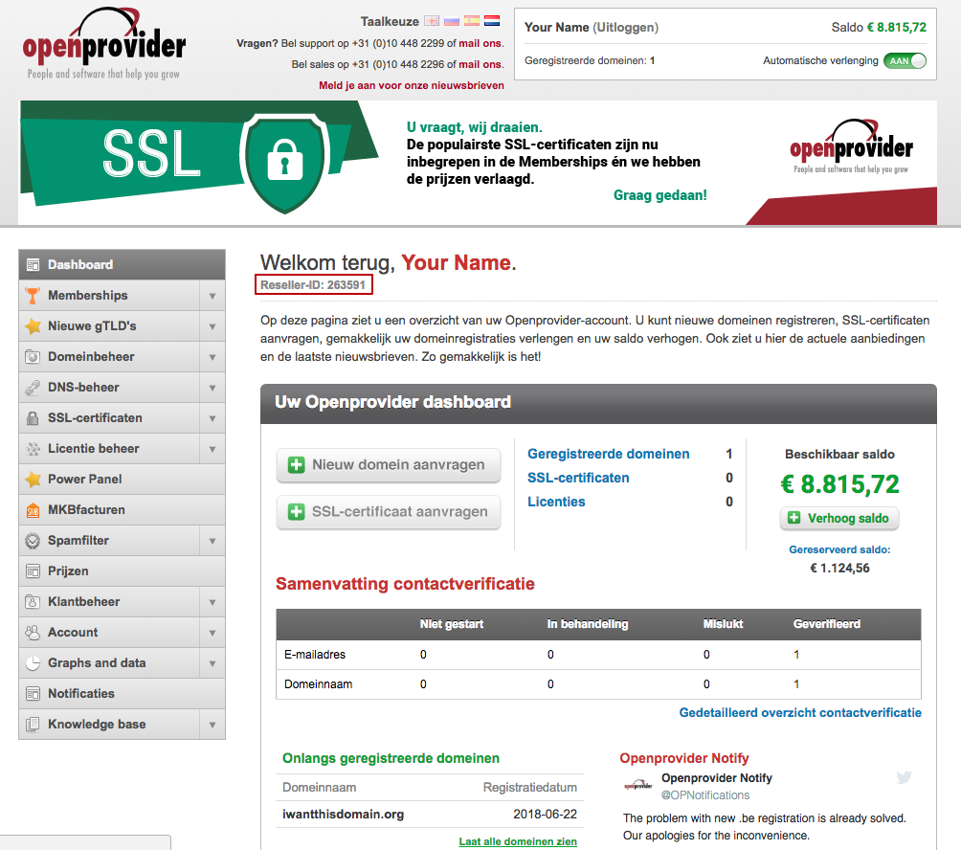Open the blue Licenties link

point(556,502)
